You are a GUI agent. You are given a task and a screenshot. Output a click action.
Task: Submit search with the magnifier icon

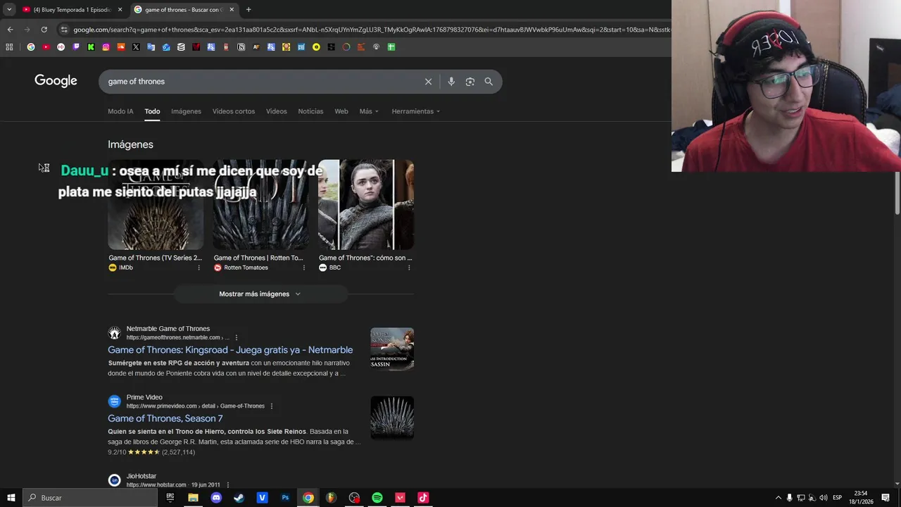click(x=489, y=82)
